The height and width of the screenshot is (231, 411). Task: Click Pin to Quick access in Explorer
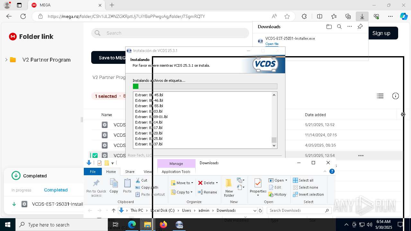pos(96,188)
